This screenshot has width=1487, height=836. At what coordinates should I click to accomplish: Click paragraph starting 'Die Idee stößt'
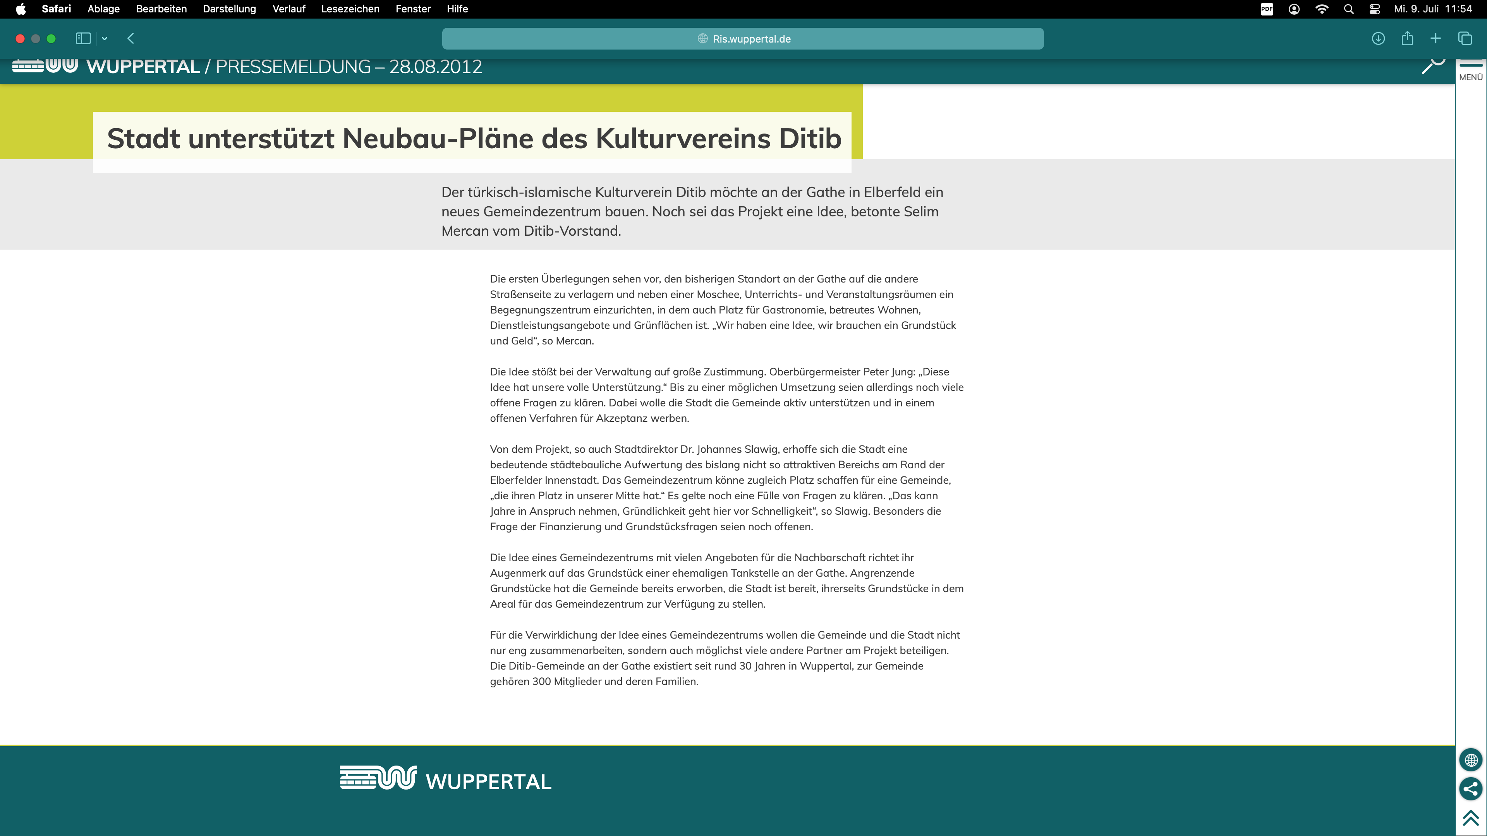pyautogui.click(x=726, y=395)
